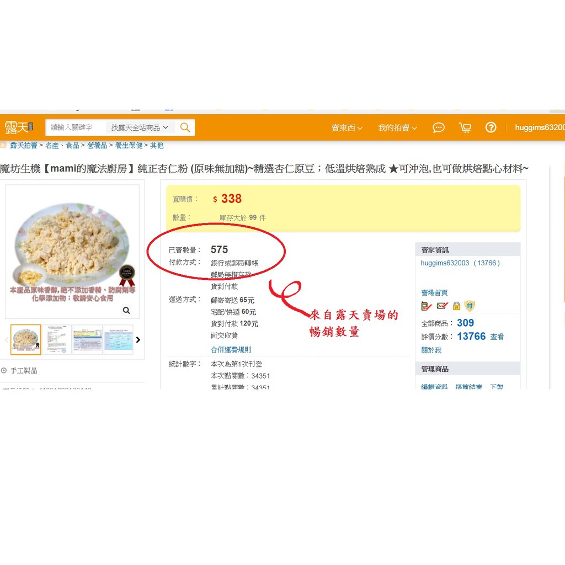
Task: Click the orange search magnifier icon
Action: coord(185,127)
